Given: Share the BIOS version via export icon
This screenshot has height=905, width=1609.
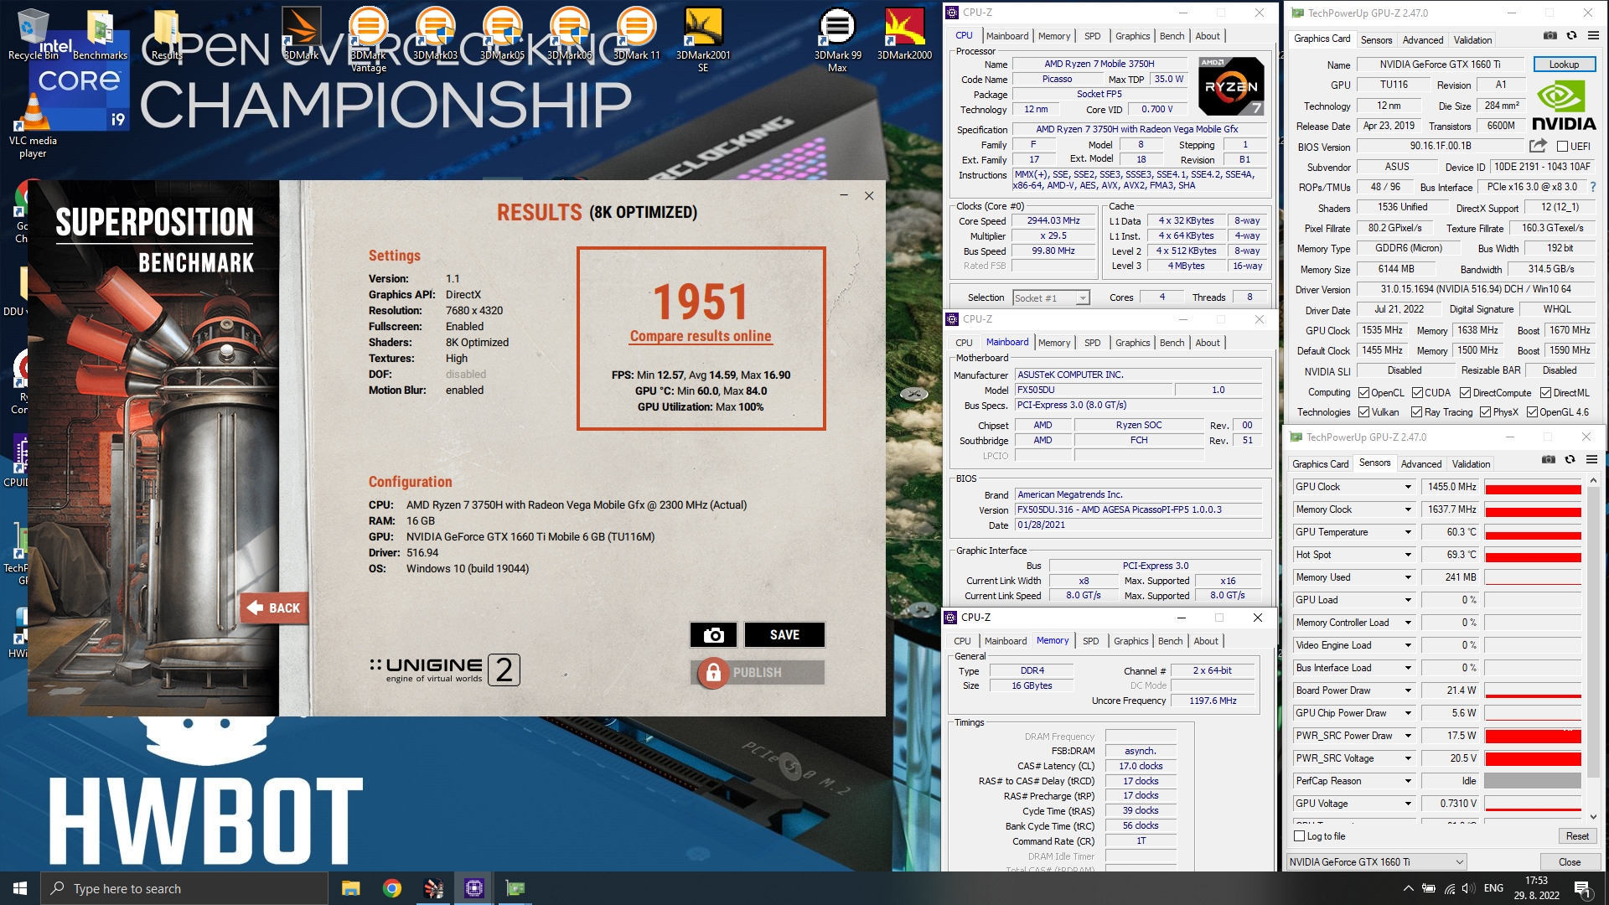Looking at the screenshot, I should tap(1538, 146).
